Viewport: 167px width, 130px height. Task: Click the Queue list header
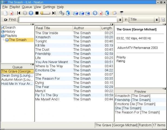[17, 67]
